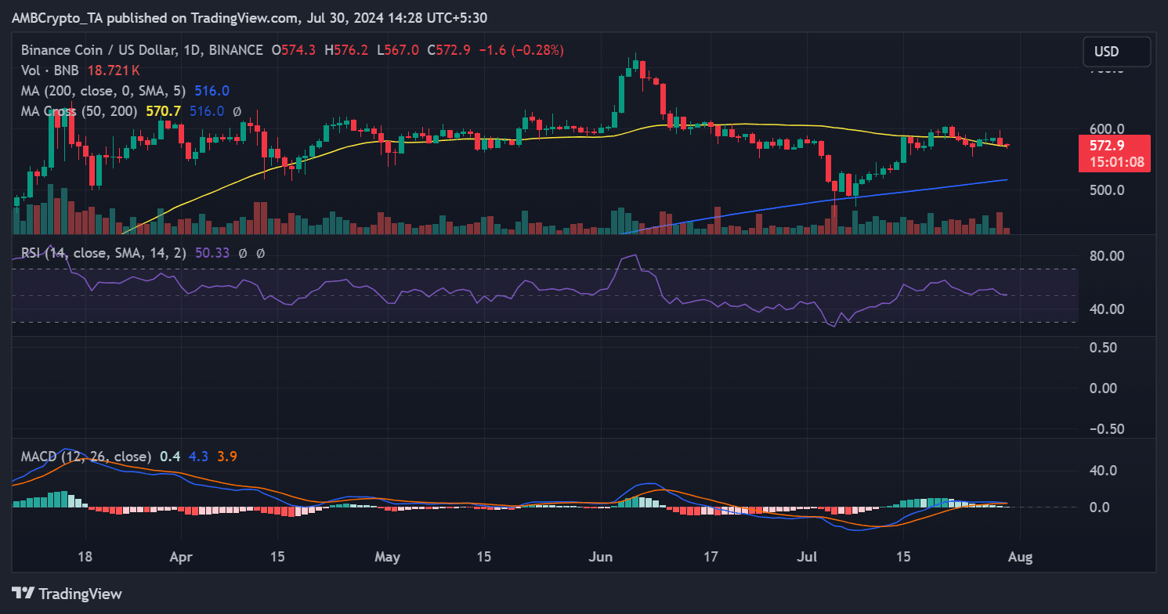Image resolution: width=1168 pixels, height=614 pixels.
Task: Click the change value −1.6 (−0.28%)
Action: click(520, 50)
